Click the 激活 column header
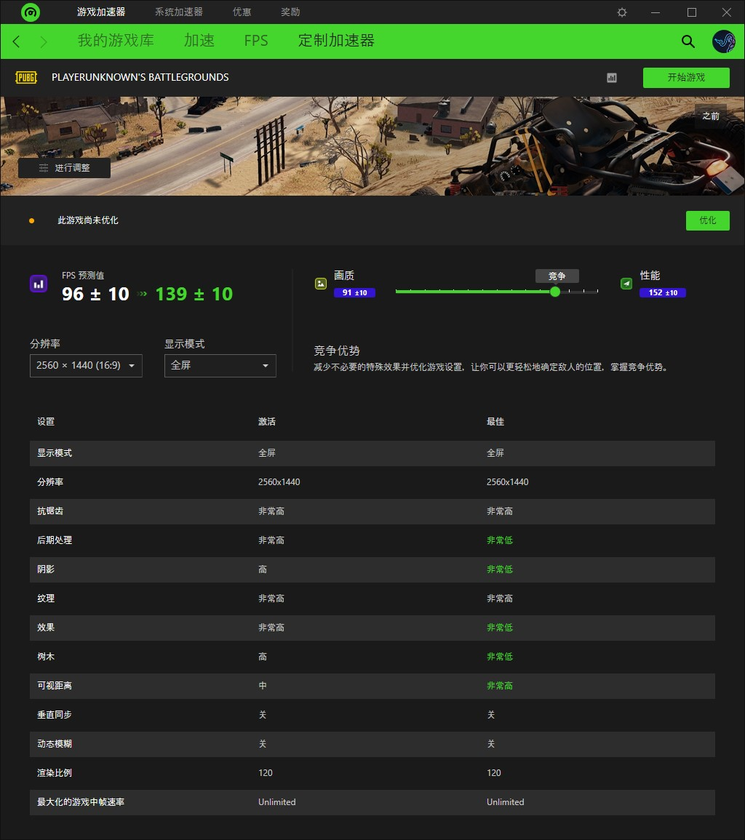 click(267, 422)
